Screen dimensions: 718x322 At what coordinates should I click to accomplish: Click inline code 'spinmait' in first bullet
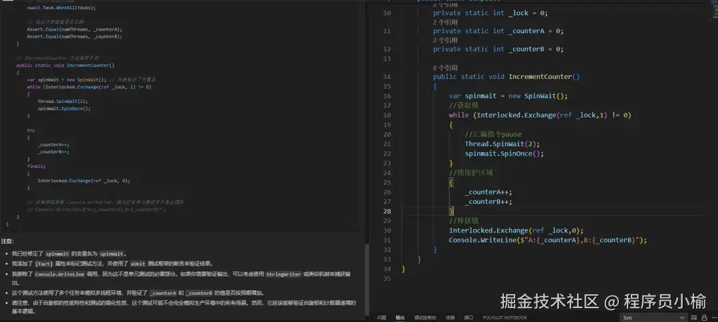[x=57, y=254]
